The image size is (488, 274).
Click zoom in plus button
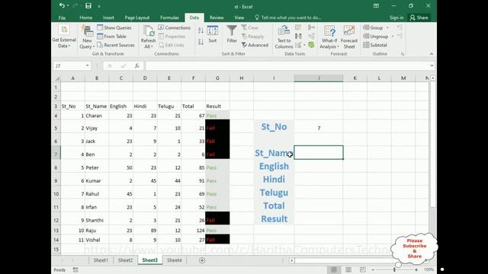[x=416, y=269]
